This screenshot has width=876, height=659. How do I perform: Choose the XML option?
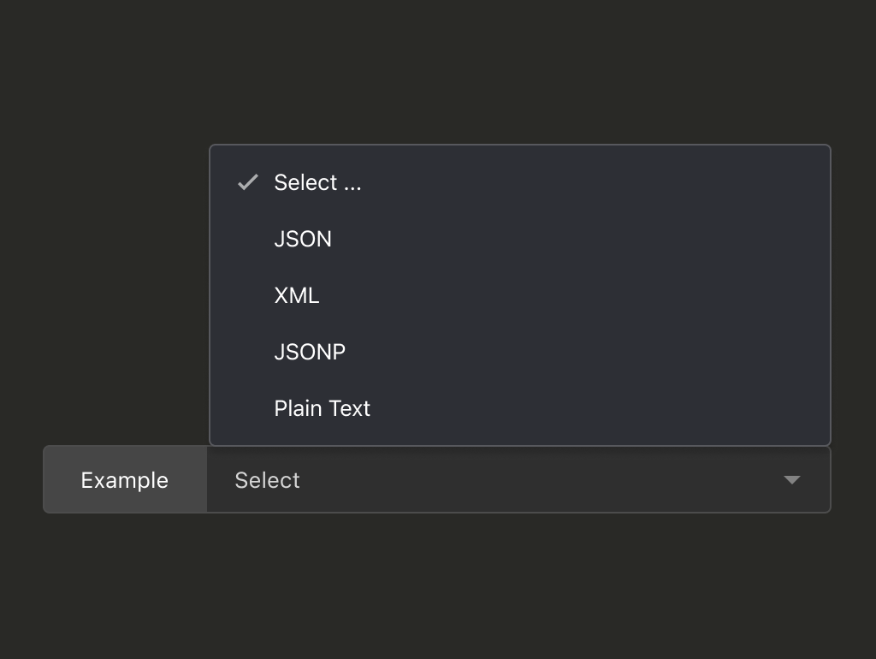(297, 295)
